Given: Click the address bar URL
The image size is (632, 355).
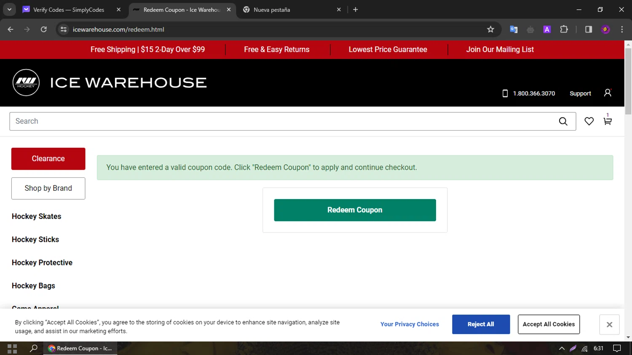Looking at the screenshot, I should click(118, 29).
